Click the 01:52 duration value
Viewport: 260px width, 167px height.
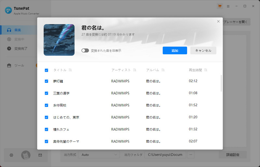(x=193, y=105)
